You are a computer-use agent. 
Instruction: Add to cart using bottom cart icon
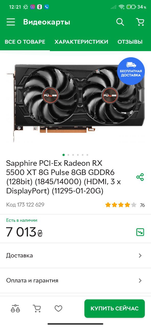point(37,309)
